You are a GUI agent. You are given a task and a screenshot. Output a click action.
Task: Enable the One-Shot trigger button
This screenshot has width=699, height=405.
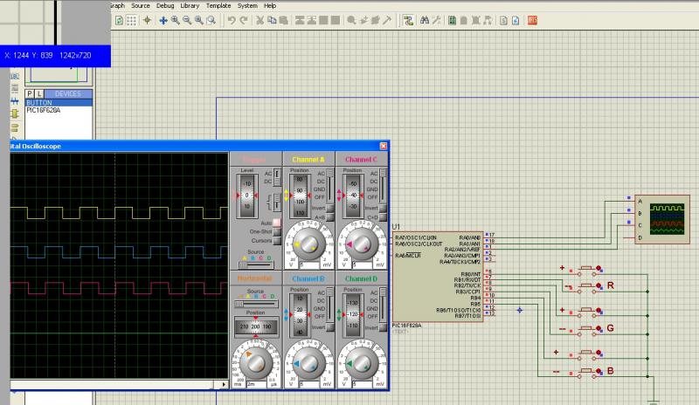[x=278, y=231]
